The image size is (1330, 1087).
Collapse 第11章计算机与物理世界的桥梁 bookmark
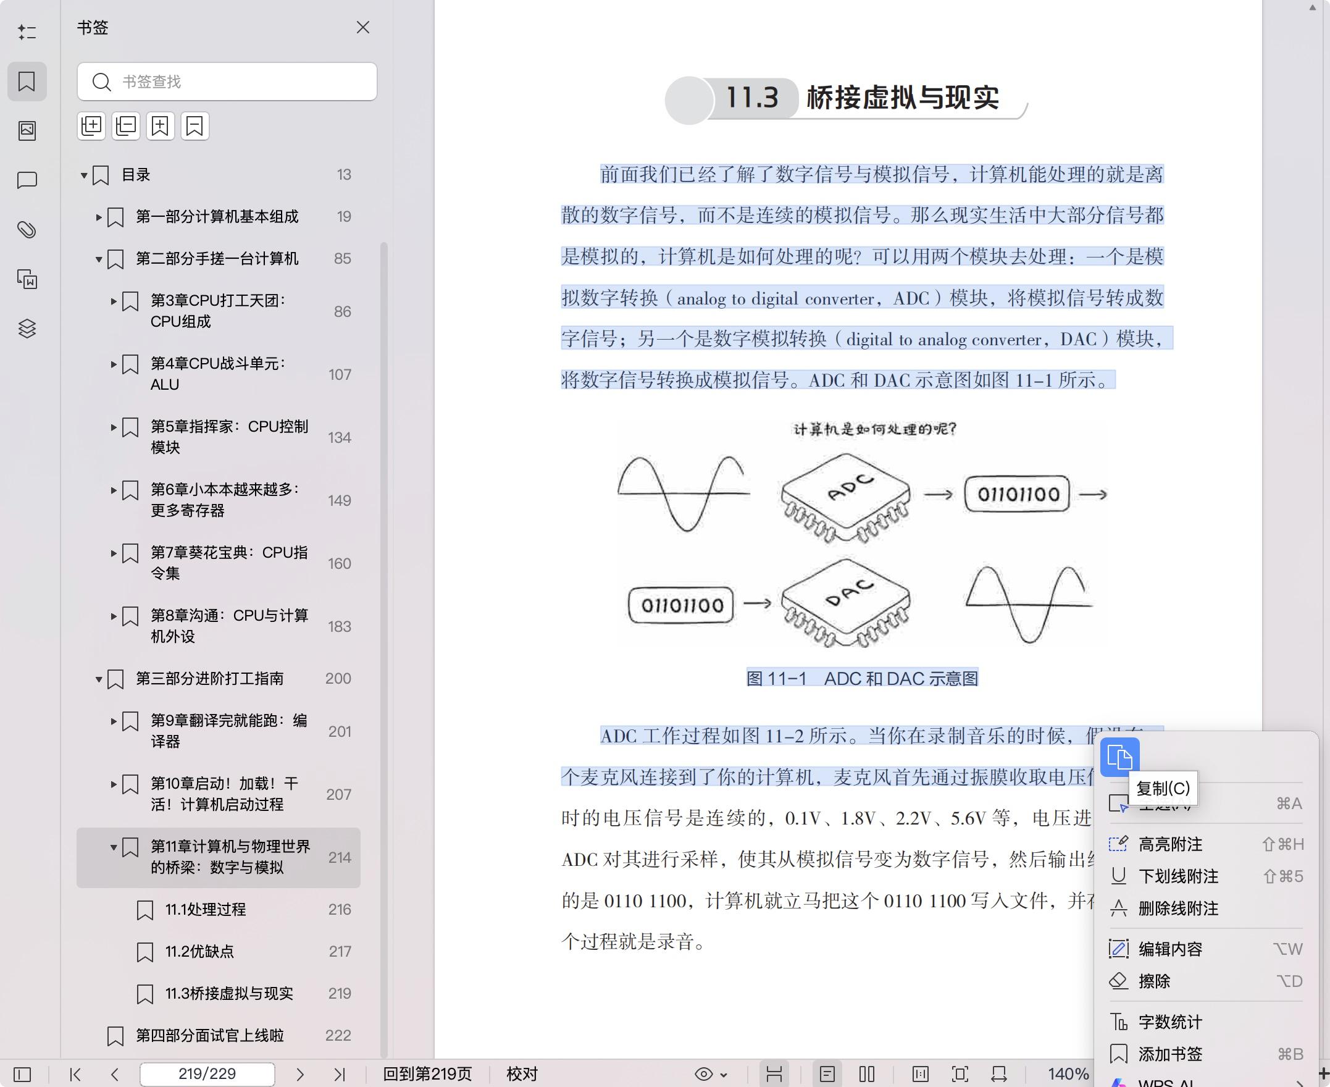113,847
